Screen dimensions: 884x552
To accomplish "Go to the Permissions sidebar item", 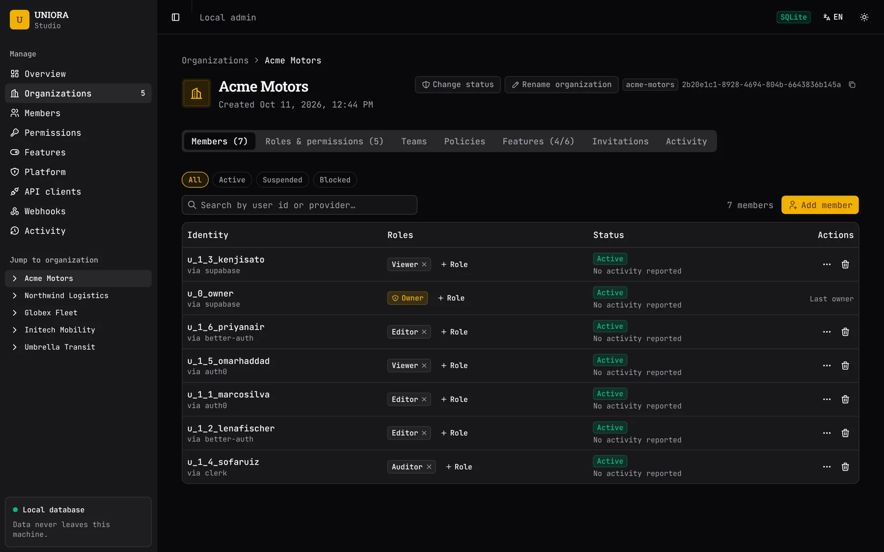I will pos(78,132).
